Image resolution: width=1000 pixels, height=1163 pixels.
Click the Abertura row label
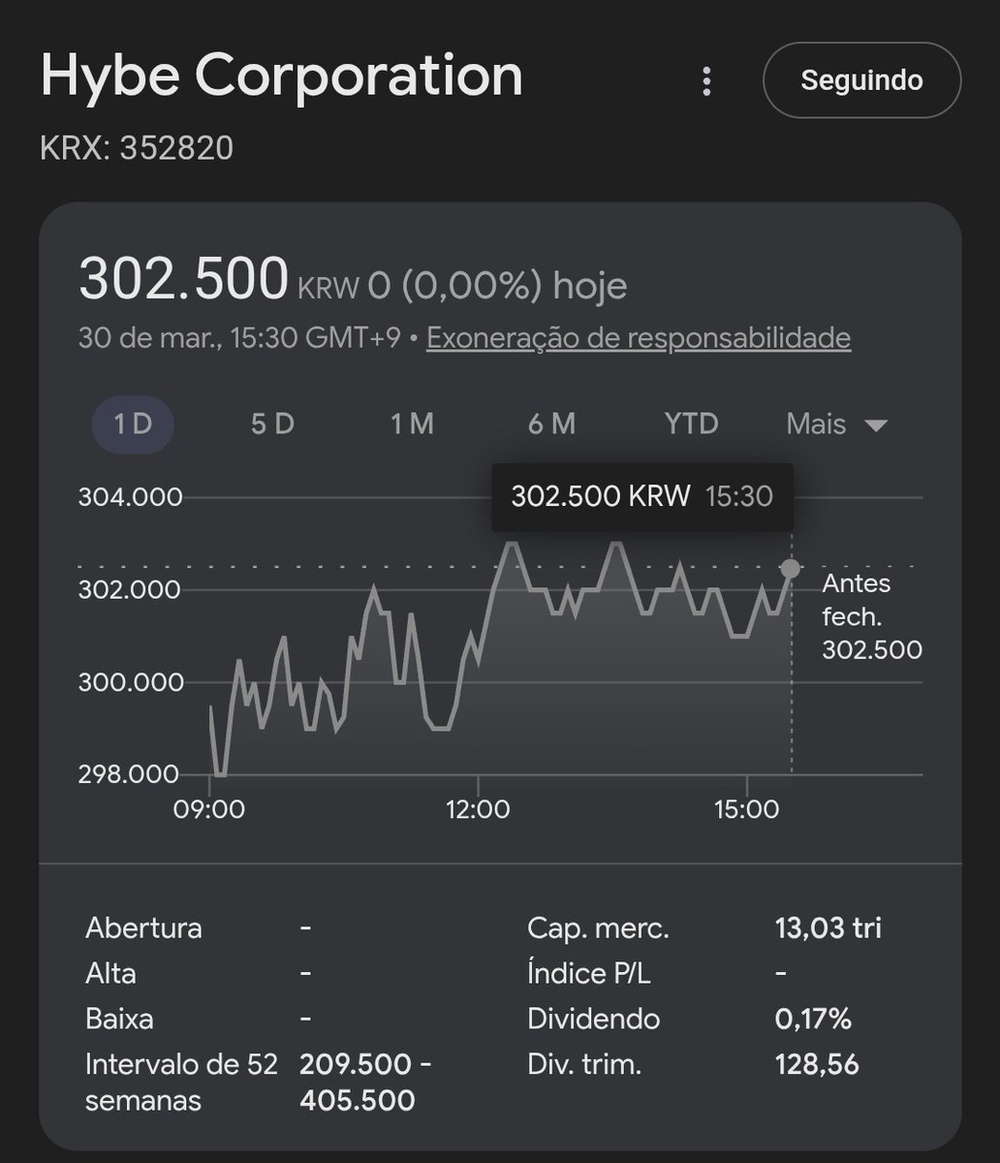[144, 928]
